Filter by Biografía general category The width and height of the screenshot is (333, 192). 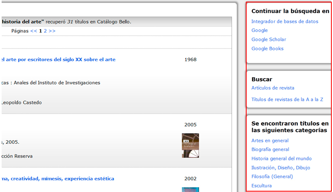coord(270,149)
